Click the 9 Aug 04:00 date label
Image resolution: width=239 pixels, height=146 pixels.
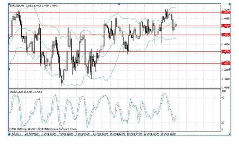[83, 134]
